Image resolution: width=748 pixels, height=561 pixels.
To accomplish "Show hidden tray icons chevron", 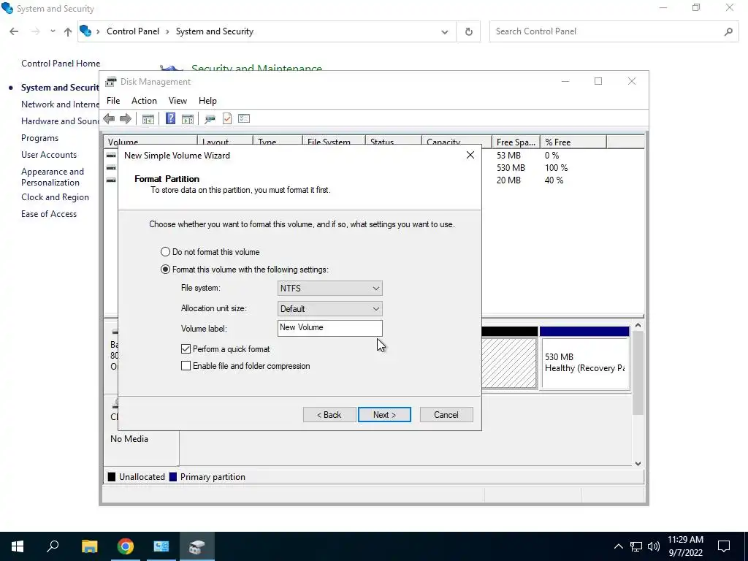I will pyautogui.click(x=618, y=546).
